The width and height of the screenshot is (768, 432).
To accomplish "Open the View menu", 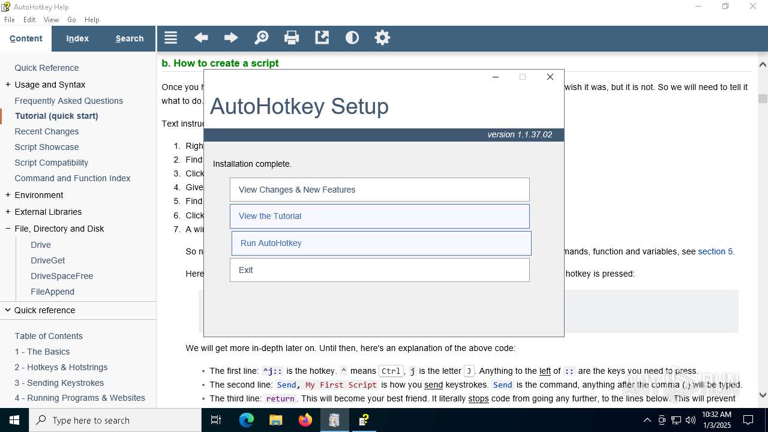I will (x=51, y=20).
